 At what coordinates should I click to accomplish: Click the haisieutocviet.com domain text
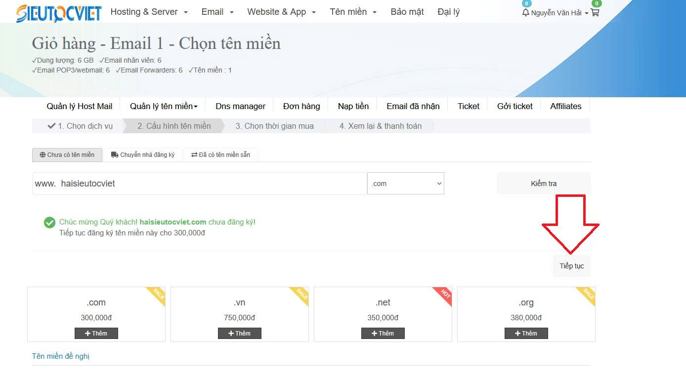(173, 222)
